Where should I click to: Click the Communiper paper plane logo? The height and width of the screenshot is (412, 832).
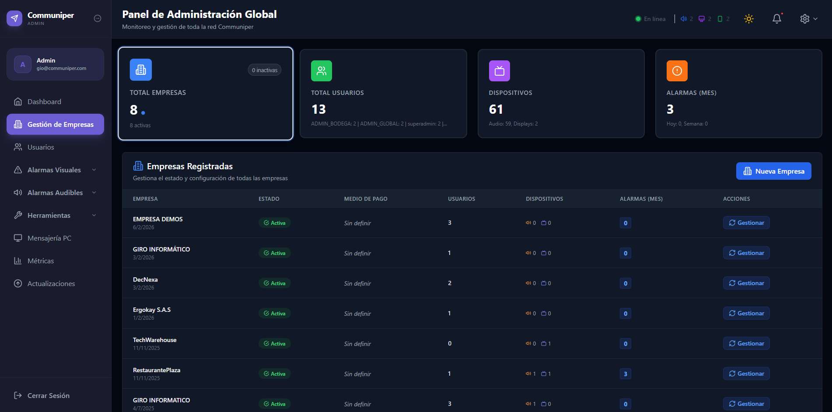click(x=14, y=18)
